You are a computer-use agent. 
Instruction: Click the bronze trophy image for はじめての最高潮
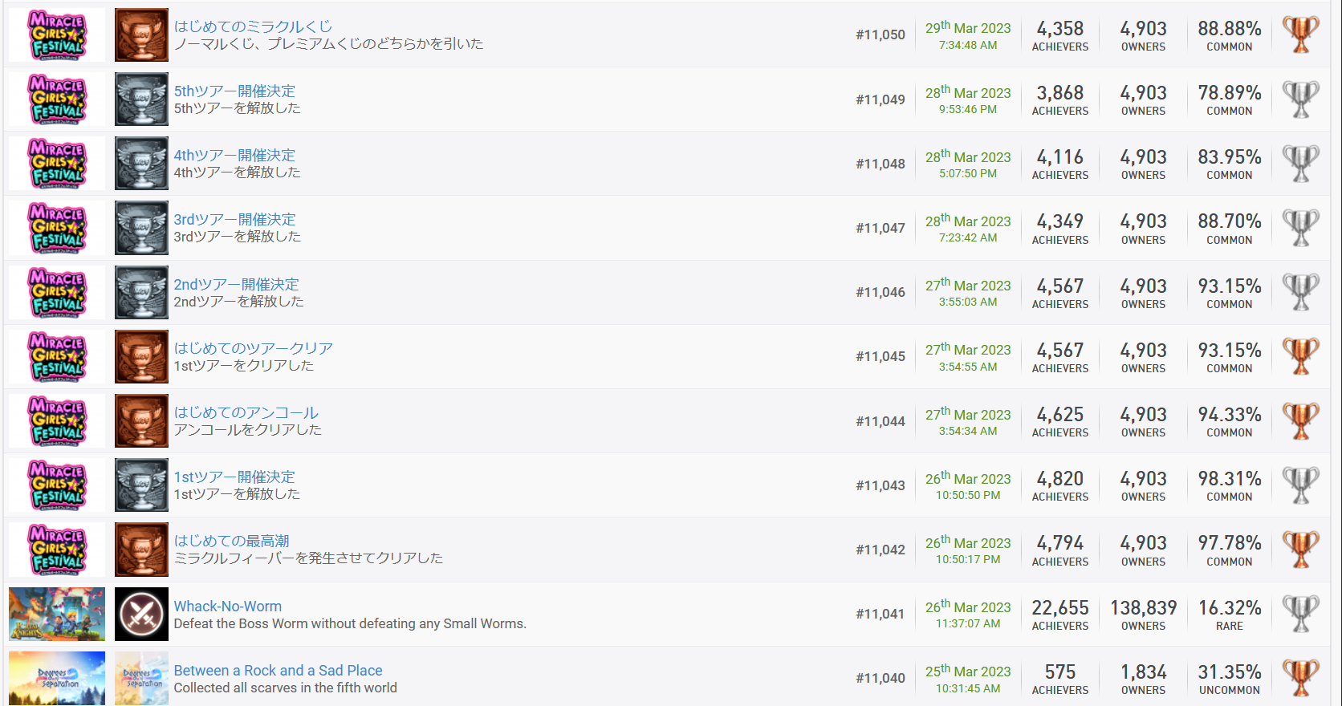coord(141,550)
